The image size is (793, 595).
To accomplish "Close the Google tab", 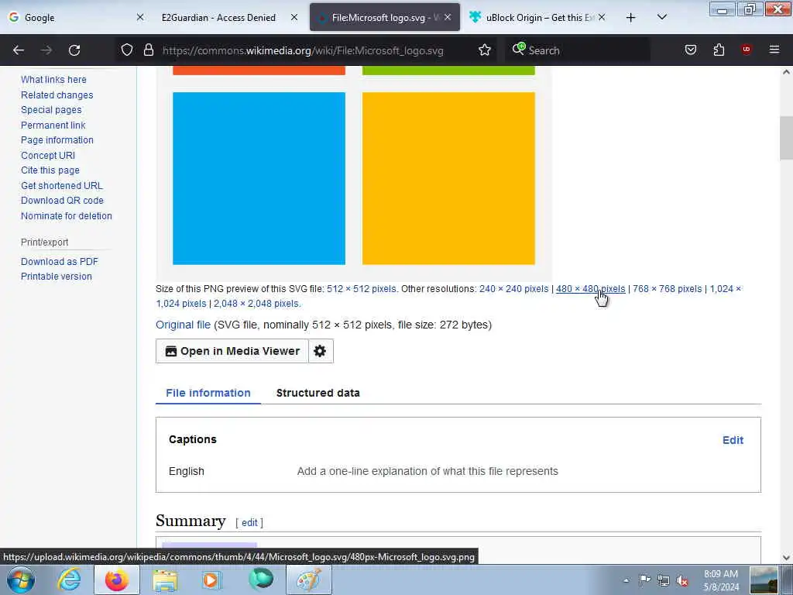I will click(140, 17).
